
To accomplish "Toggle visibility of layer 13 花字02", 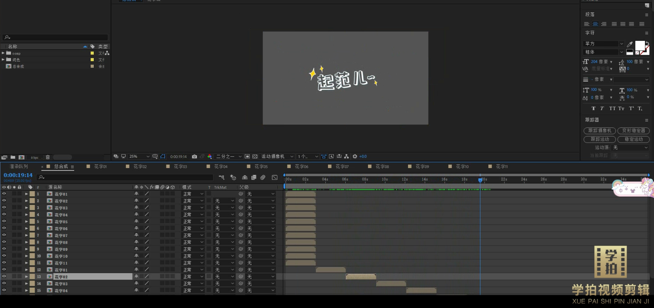I will (4, 277).
